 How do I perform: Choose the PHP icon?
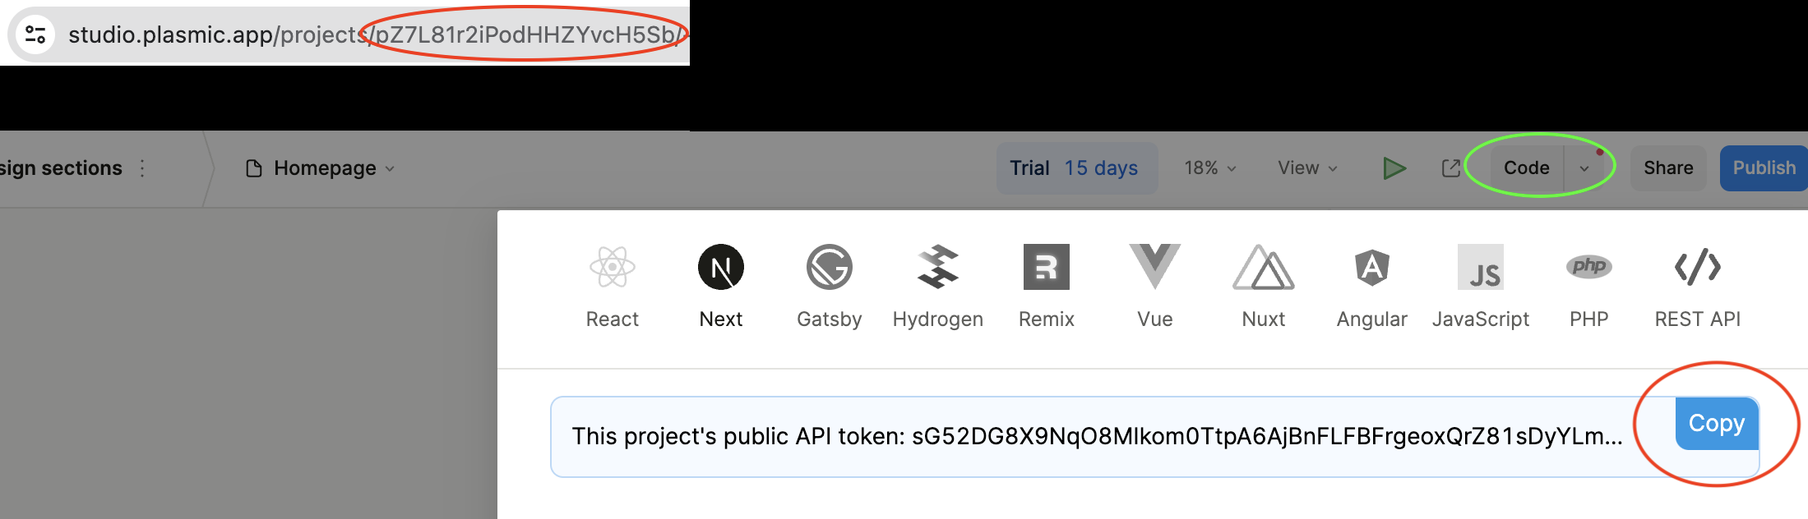(x=1588, y=266)
